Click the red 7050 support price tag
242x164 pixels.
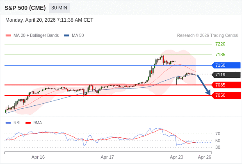pos(226,96)
